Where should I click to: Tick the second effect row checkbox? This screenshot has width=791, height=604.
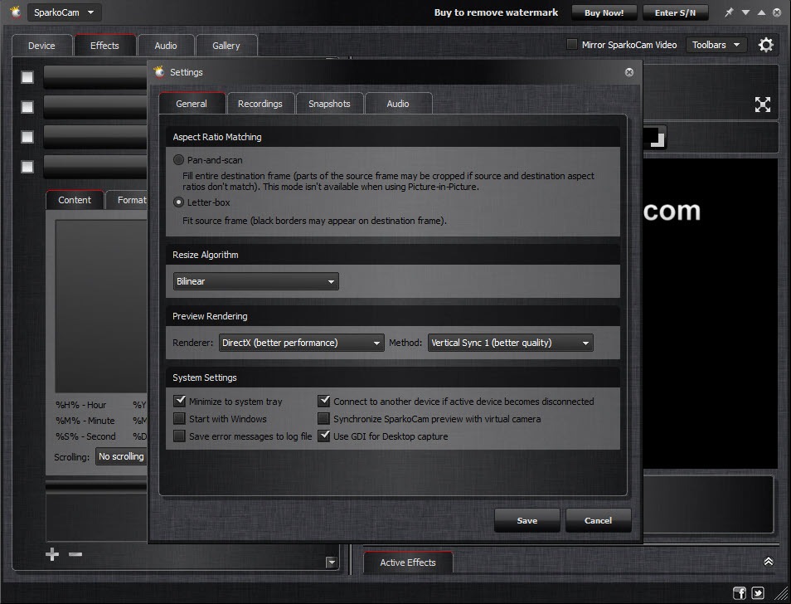coord(27,107)
